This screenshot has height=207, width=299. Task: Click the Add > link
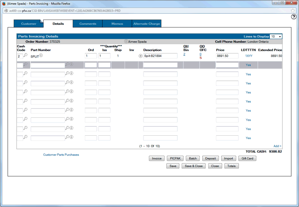(x=277, y=146)
